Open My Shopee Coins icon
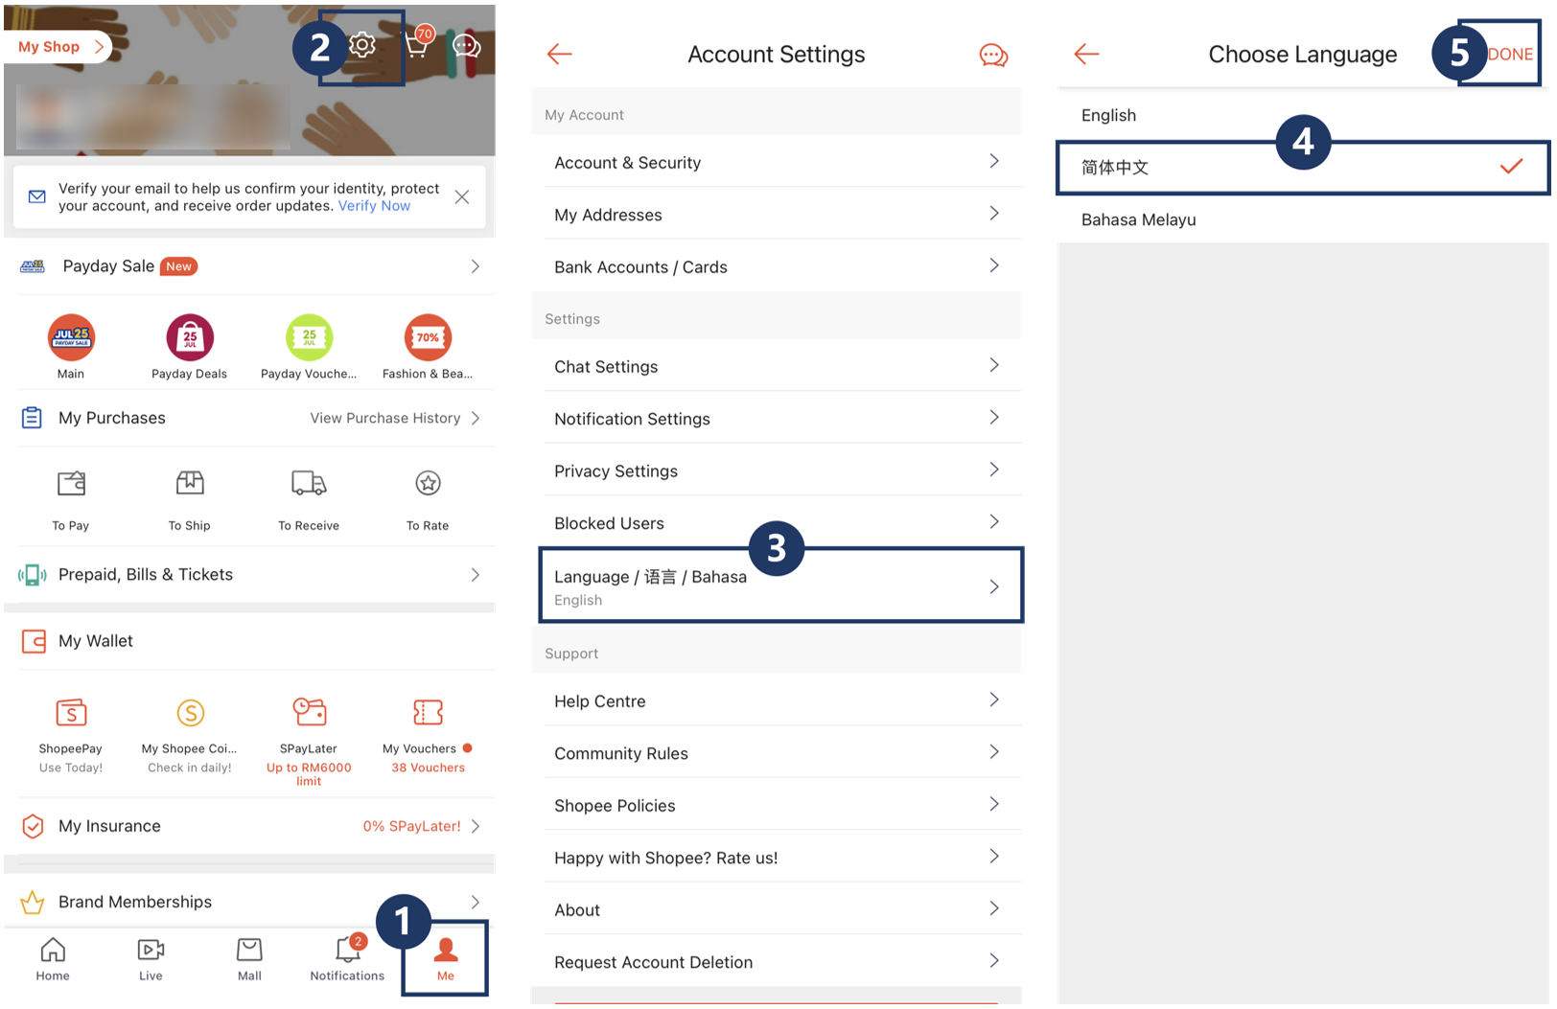Image resolution: width=1557 pixels, height=1009 pixels. pos(191,713)
